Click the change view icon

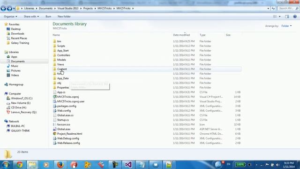click(275, 17)
